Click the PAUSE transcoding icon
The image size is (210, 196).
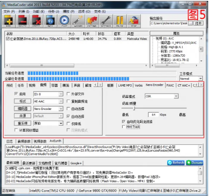pos(120,21)
